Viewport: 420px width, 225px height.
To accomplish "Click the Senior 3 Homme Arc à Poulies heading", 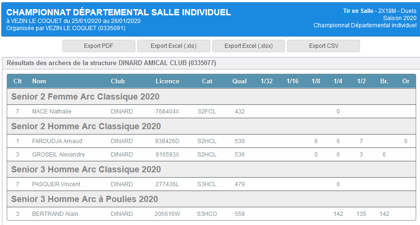I will point(84,199).
